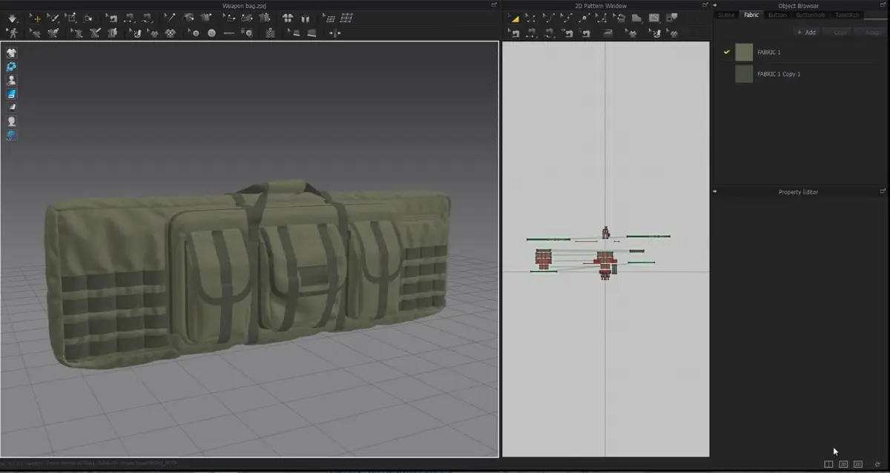This screenshot has height=473, width=890.
Task: Select FABRIC 1 label in fabric list
Action: coord(768,53)
